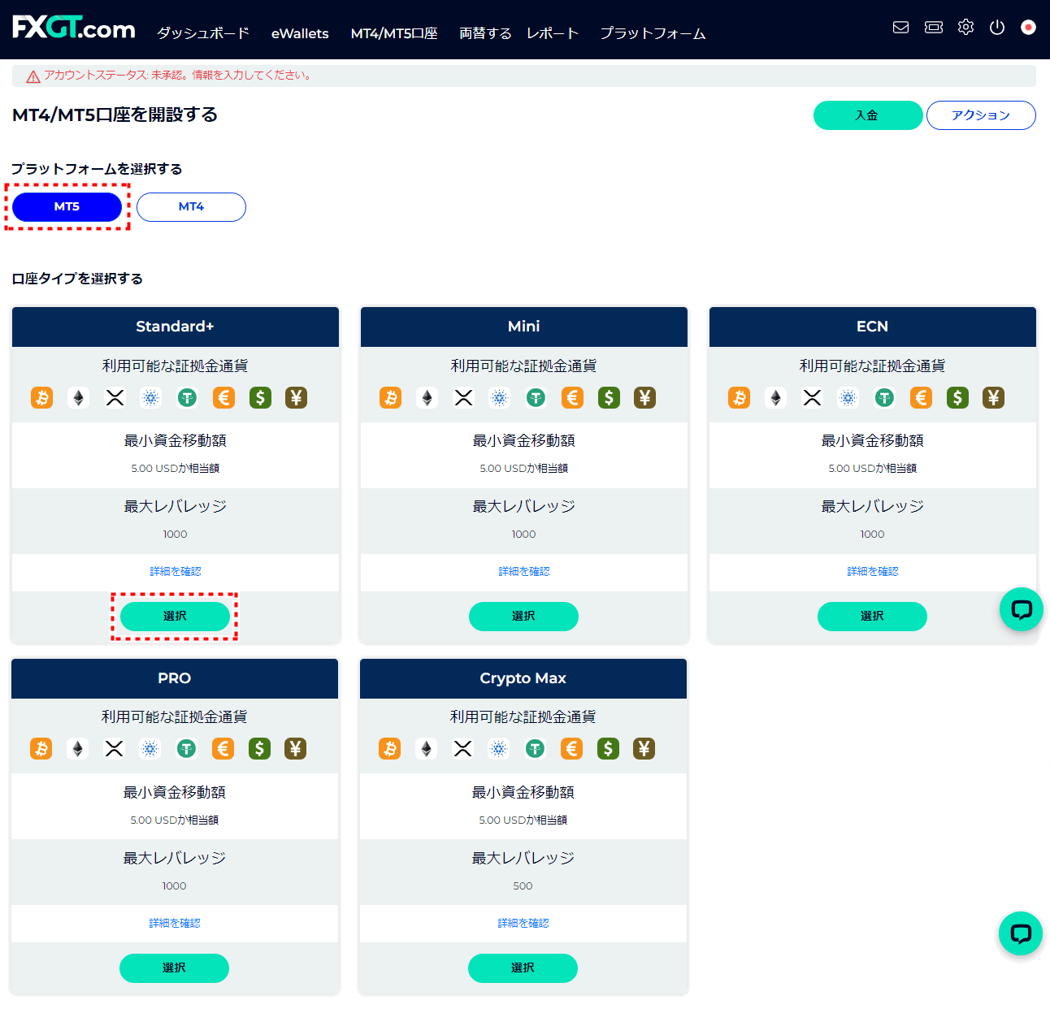This screenshot has width=1050, height=1013.
Task: Click Ethereum icon in Standard+ card
Action: pos(79,398)
